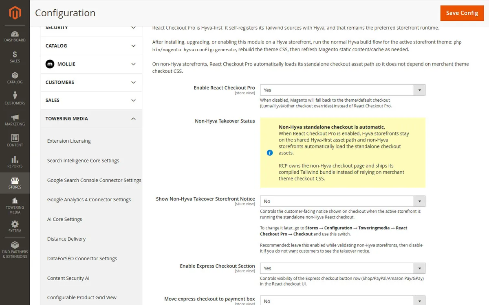Open Content Security AI settings
This screenshot has width=489, height=305.
(x=68, y=278)
